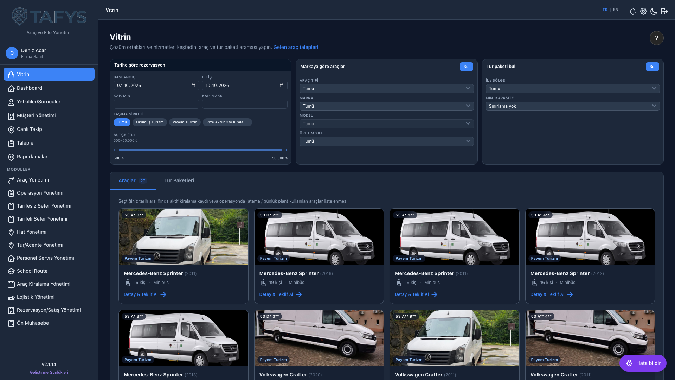Expand the Marka dropdown
The height and width of the screenshot is (380, 675).
[386, 106]
